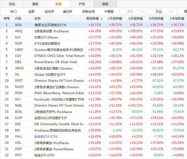This screenshot has height=159, width=187.
Task: Click the 序号 column header
Action: pyautogui.click(x=6, y=19)
